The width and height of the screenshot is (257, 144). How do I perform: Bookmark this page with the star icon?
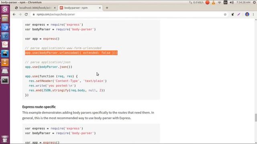225,14
